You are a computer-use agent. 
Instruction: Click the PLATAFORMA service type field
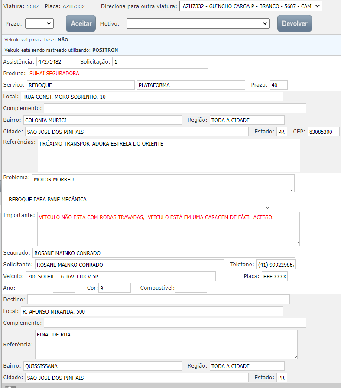pos(190,85)
